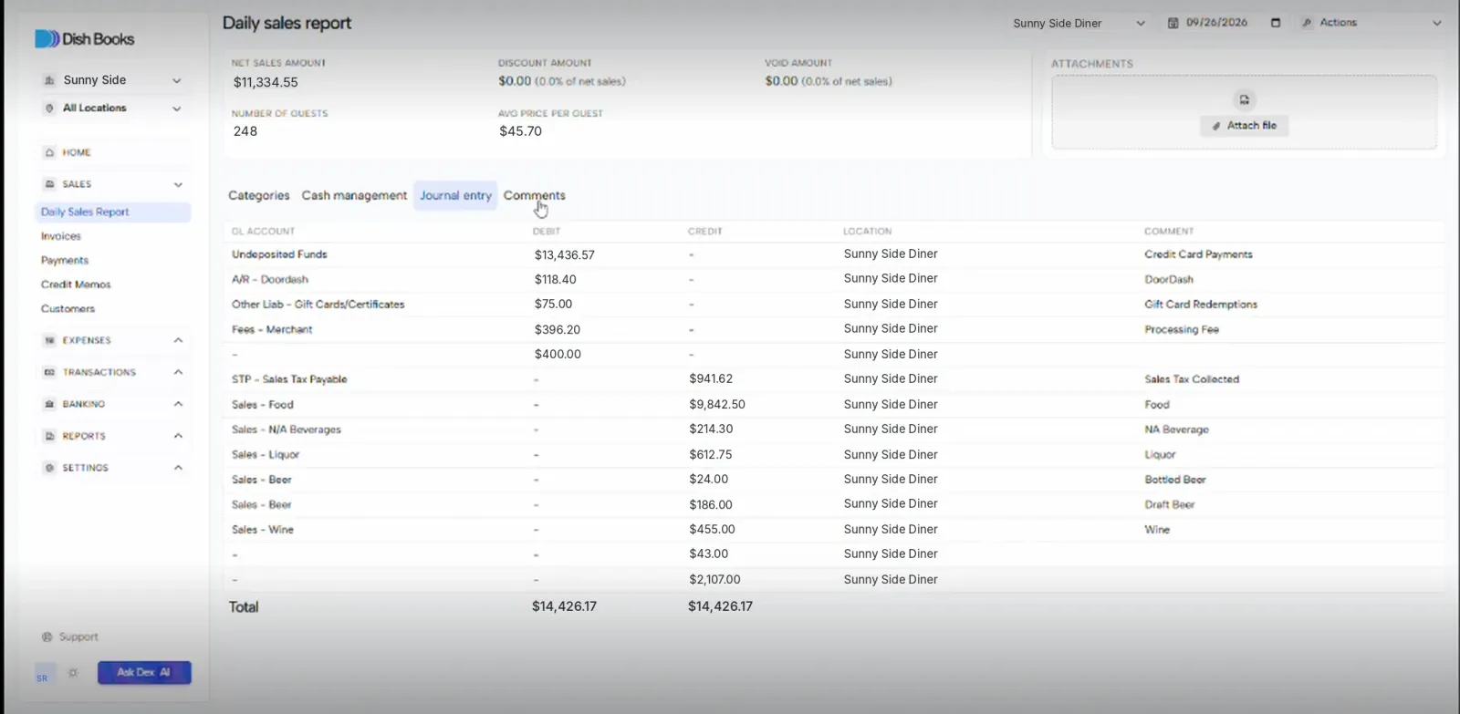The image size is (1460, 714).
Task: Select Daily Sales Report in sidebar
Action: click(113, 212)
